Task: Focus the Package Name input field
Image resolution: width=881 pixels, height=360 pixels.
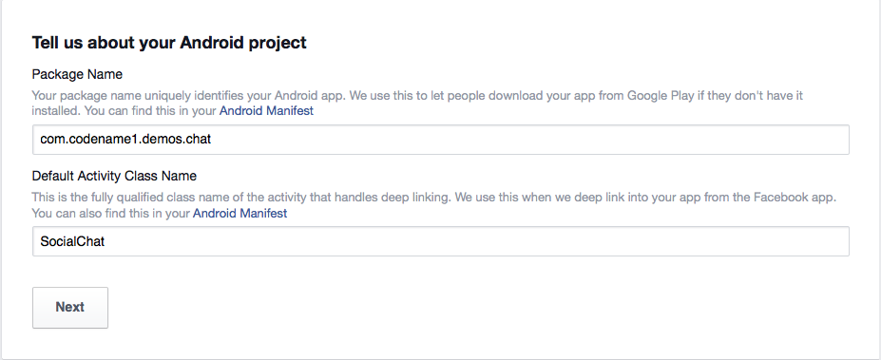Action: [441, 140]
